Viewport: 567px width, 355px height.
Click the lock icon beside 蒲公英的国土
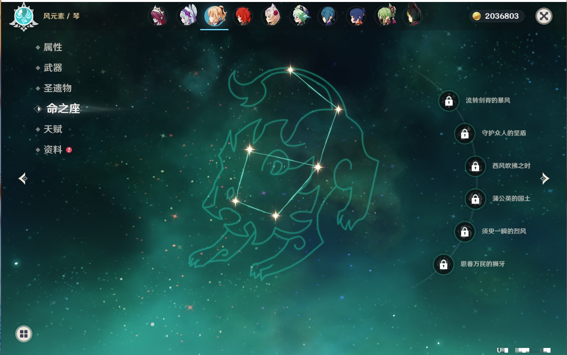coord(476,199)
